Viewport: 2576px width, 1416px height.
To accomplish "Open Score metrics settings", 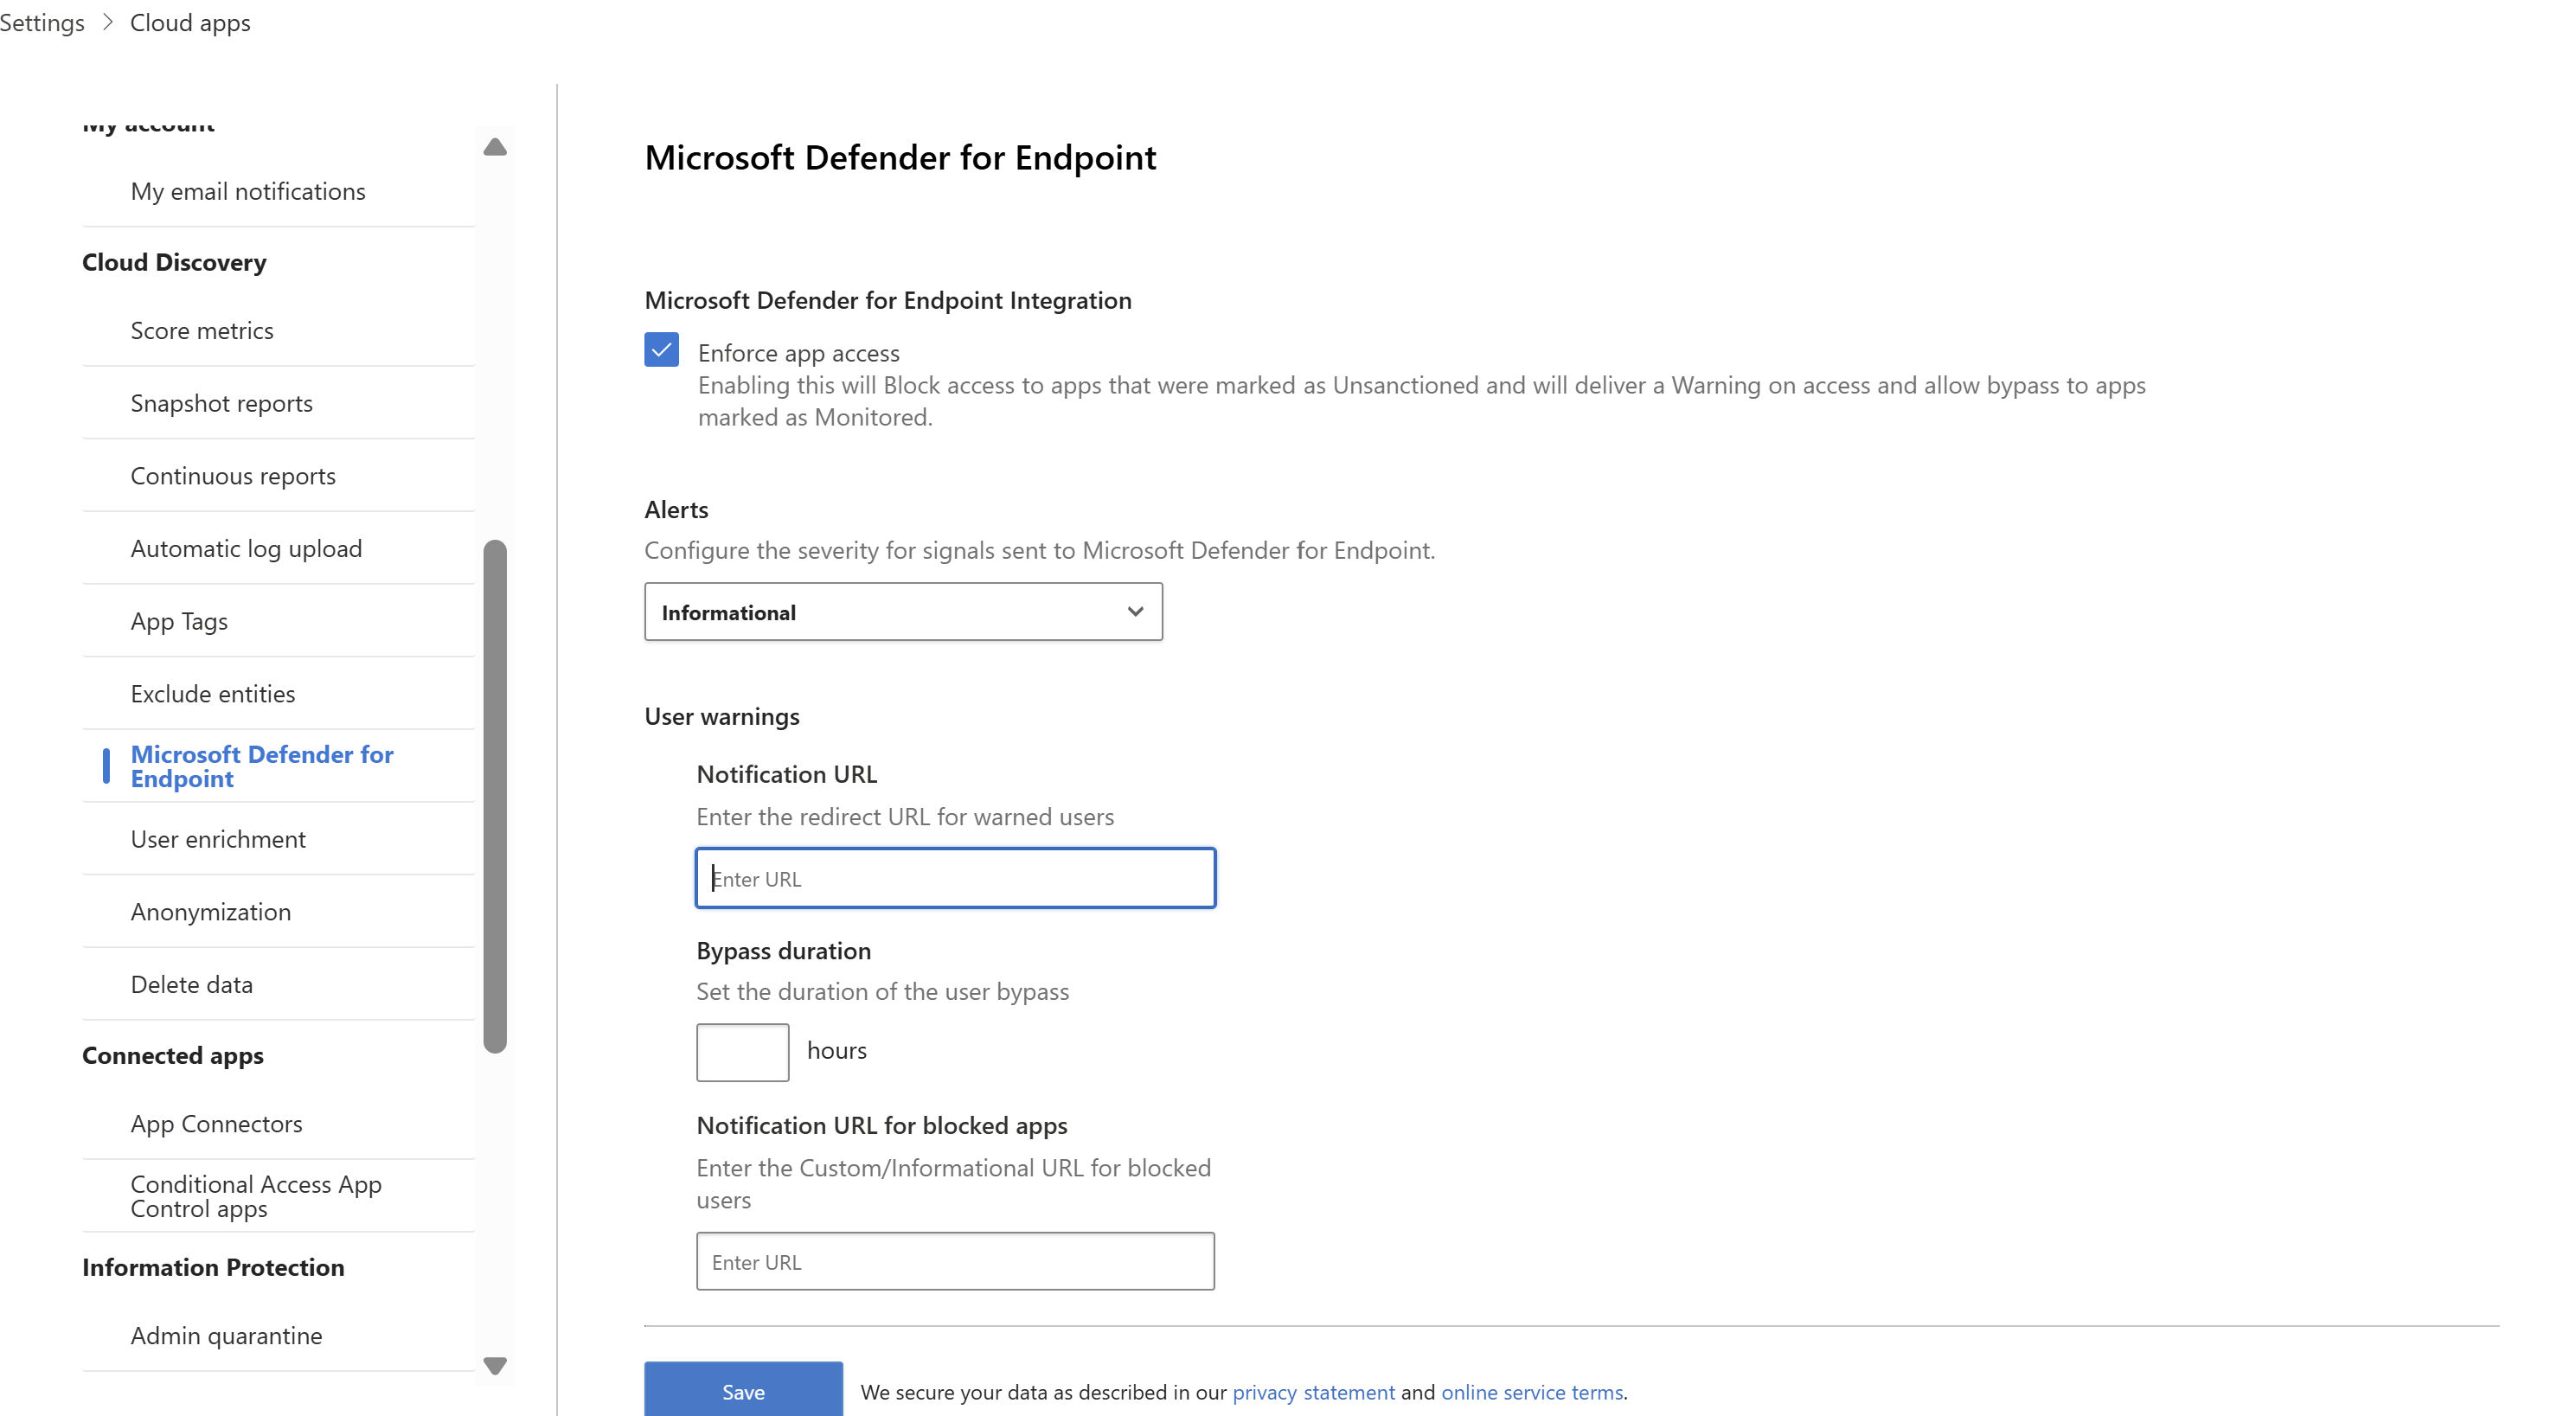I will click(x=202, y=331).
